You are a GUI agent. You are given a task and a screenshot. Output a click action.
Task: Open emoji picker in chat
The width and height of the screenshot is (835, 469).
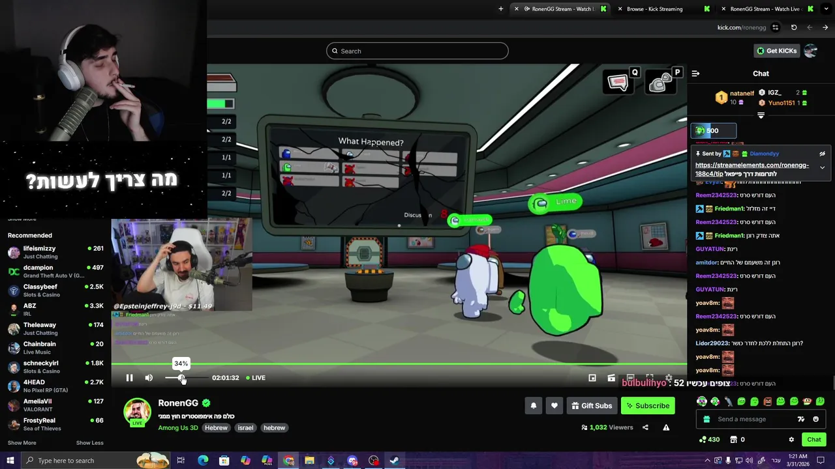816,419
